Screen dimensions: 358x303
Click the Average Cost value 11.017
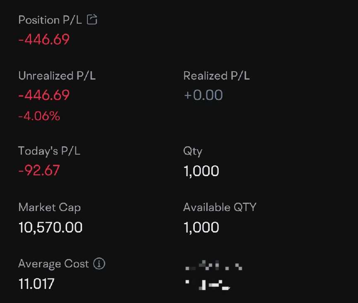pyautogui.click(x=36, y=284)
